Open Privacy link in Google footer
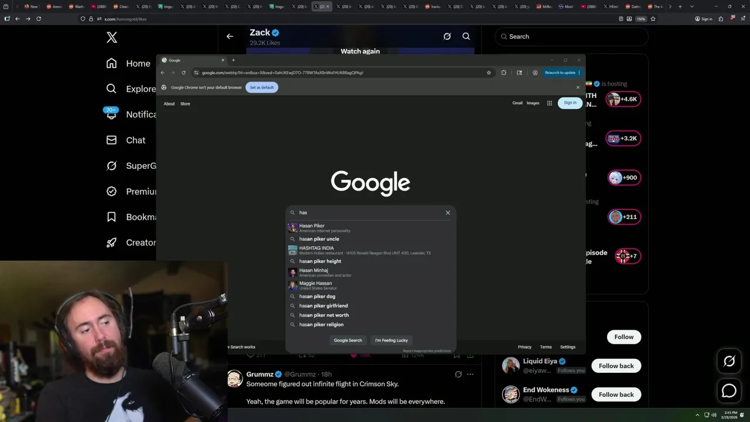 (x=524, y=347)
